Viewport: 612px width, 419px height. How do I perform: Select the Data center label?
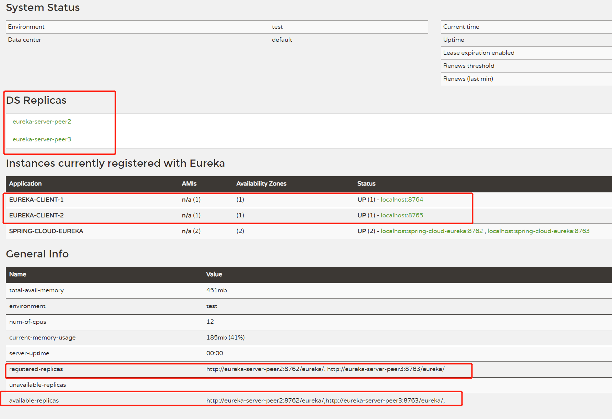click(25, 40)
